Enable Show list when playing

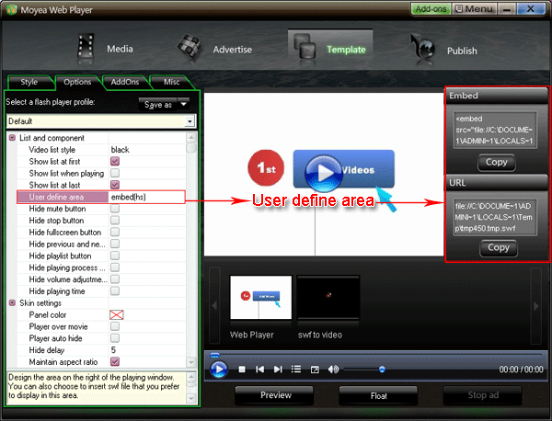click(115, 173)
